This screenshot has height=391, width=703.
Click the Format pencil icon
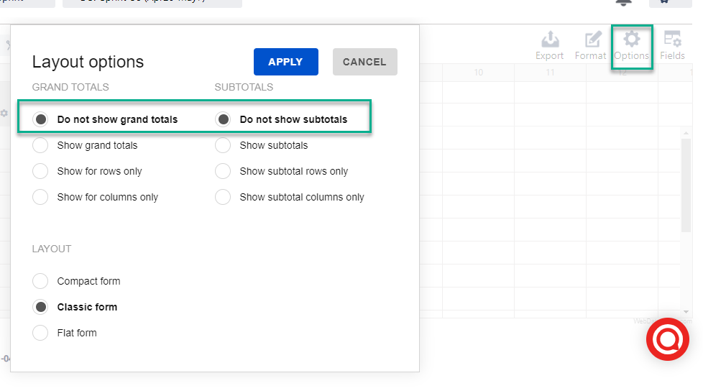click(591, 45)
